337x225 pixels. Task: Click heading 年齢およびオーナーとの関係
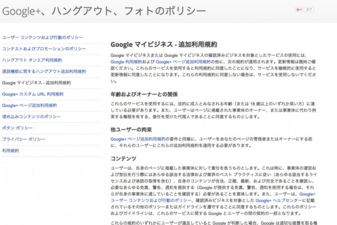tap(144, 94)
